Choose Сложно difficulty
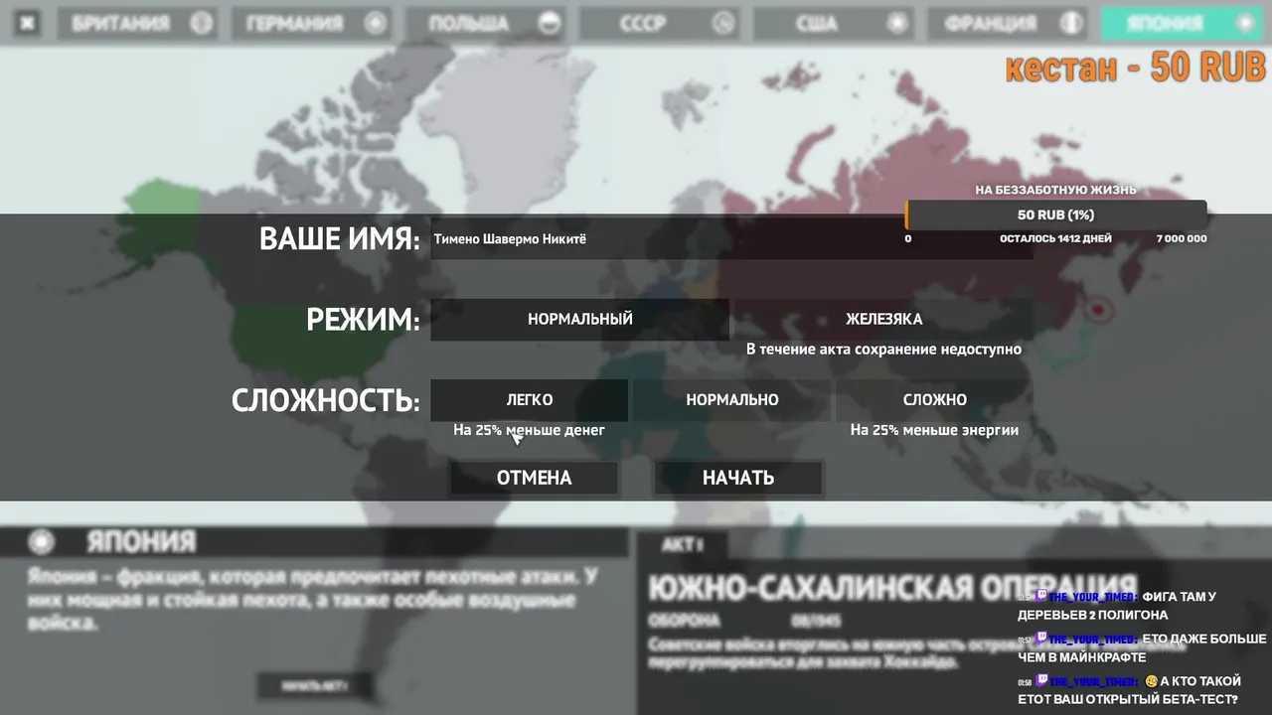This screenshot has height=715, width=1272. click(x=935, y=400)
